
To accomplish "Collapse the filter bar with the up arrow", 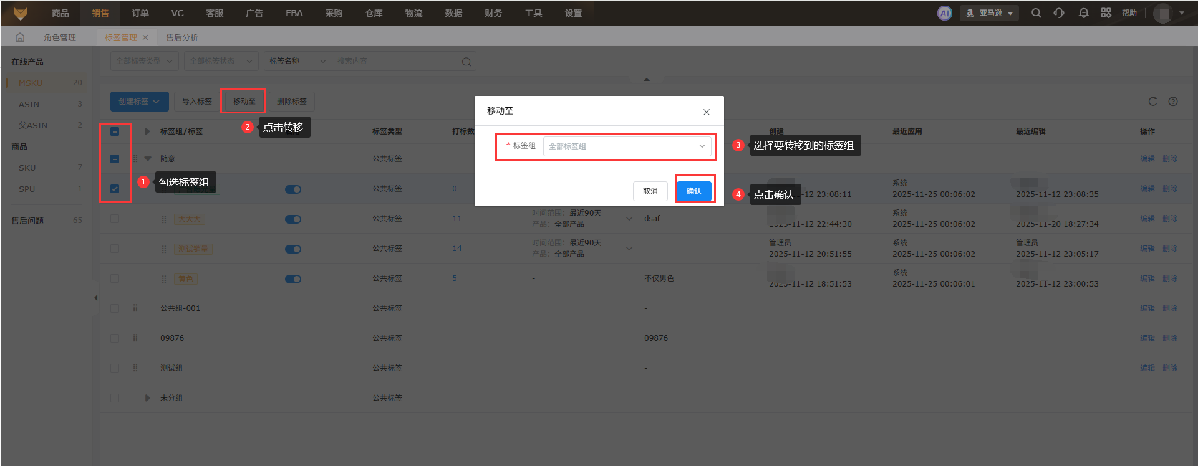I will [x=647, y=80].
